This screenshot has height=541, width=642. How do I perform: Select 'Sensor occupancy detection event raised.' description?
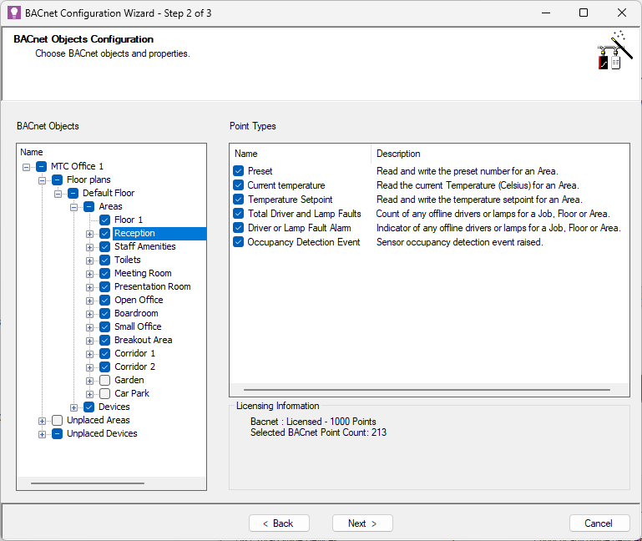point(459,242)
